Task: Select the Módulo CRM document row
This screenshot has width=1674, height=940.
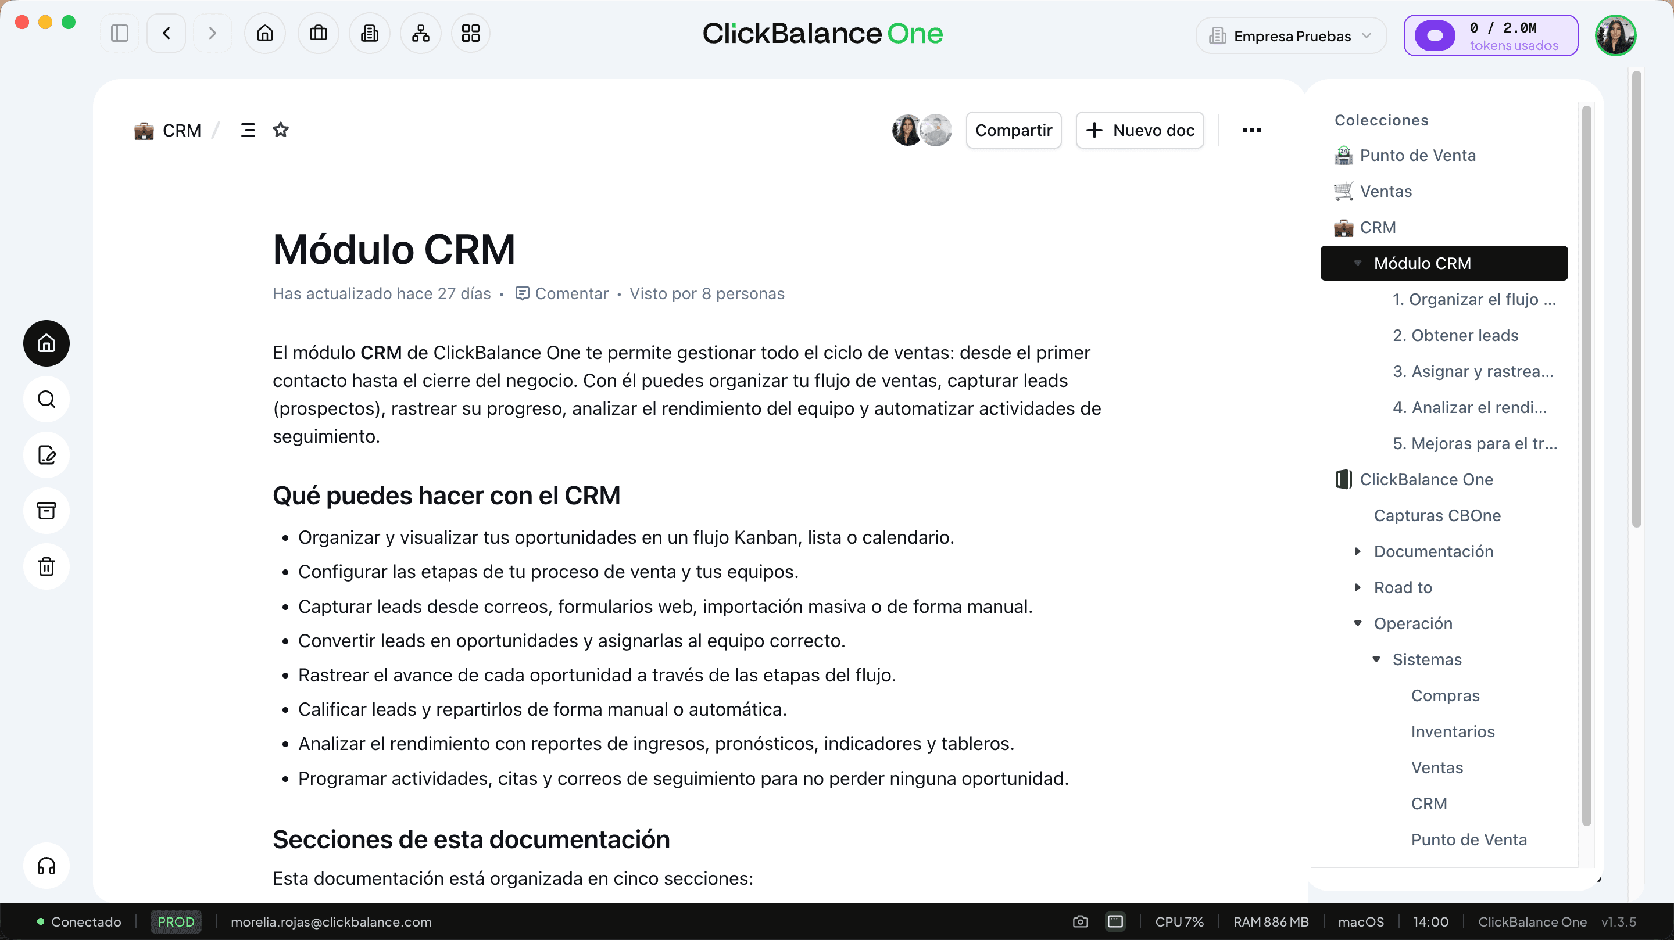Action: pos(1444,263)
